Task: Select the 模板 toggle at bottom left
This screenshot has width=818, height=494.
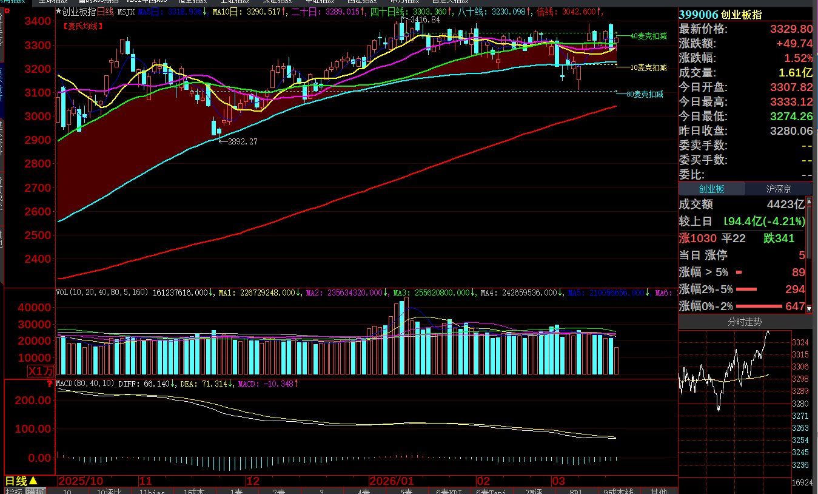Action: click(x=35, y=490)
